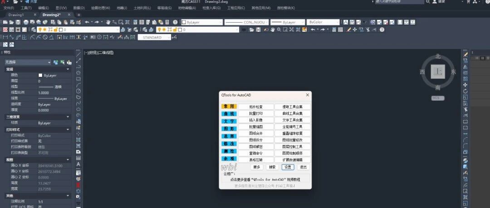This screenshot has width=490, height=208.
Task: Collapse the 打印样式 section in properties
Action: [x=68, y=129]
